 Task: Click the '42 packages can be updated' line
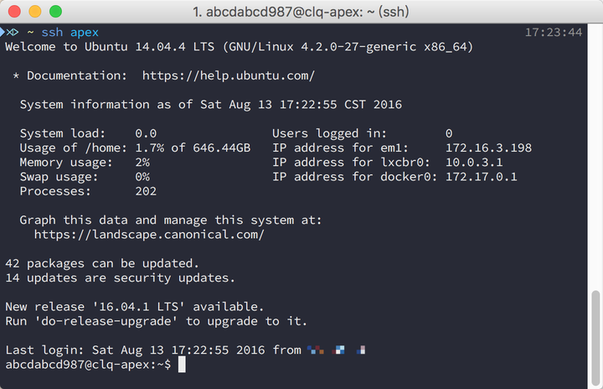point(102,263)
